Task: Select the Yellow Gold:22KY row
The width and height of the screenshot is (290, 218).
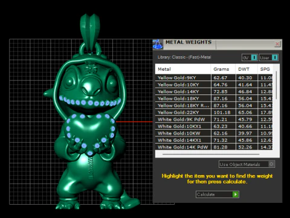Action: [x=214, y=113]
